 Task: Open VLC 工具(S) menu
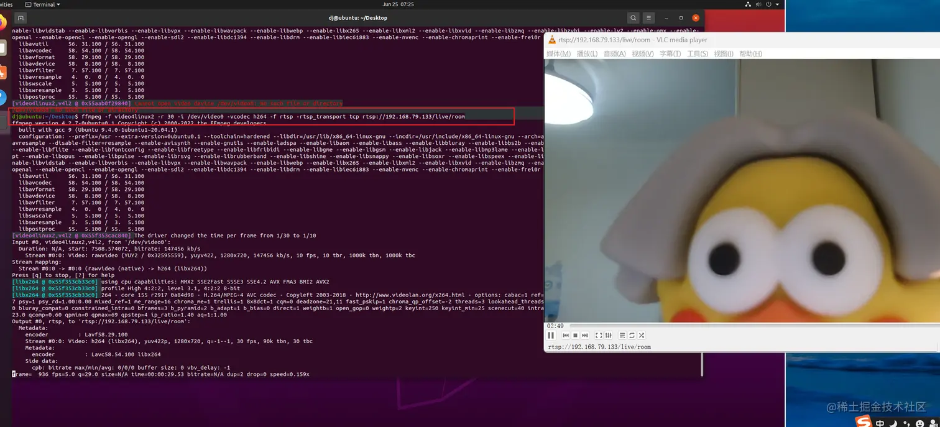pyautogui.click(x=698, y=54)
